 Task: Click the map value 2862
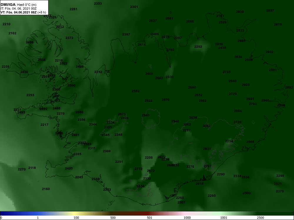[159, 78]
